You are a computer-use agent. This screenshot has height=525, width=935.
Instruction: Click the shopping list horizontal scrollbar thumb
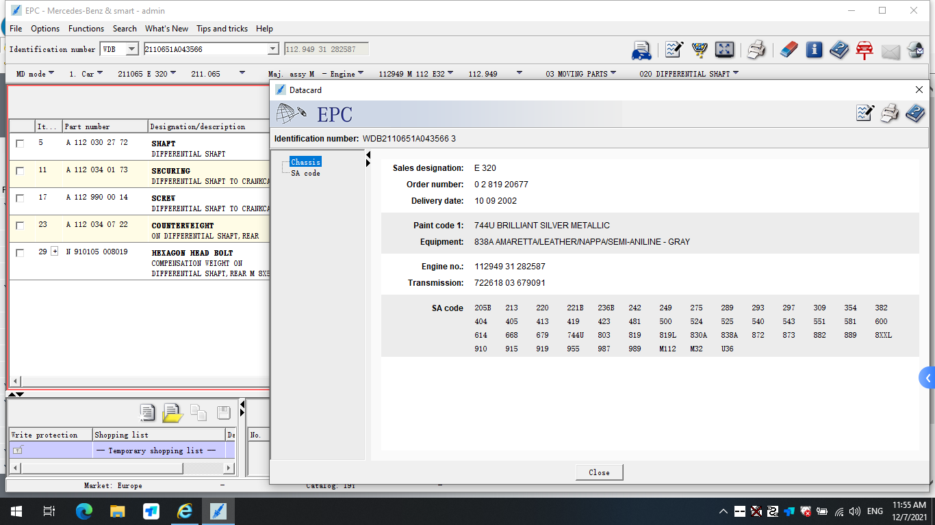coord(101,468)
